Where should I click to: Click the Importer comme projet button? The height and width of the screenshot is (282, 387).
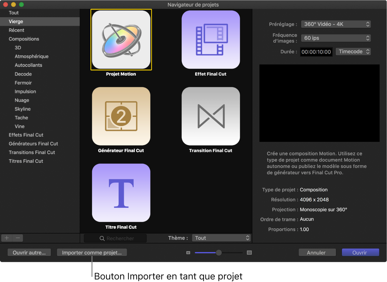click(92, 252)
